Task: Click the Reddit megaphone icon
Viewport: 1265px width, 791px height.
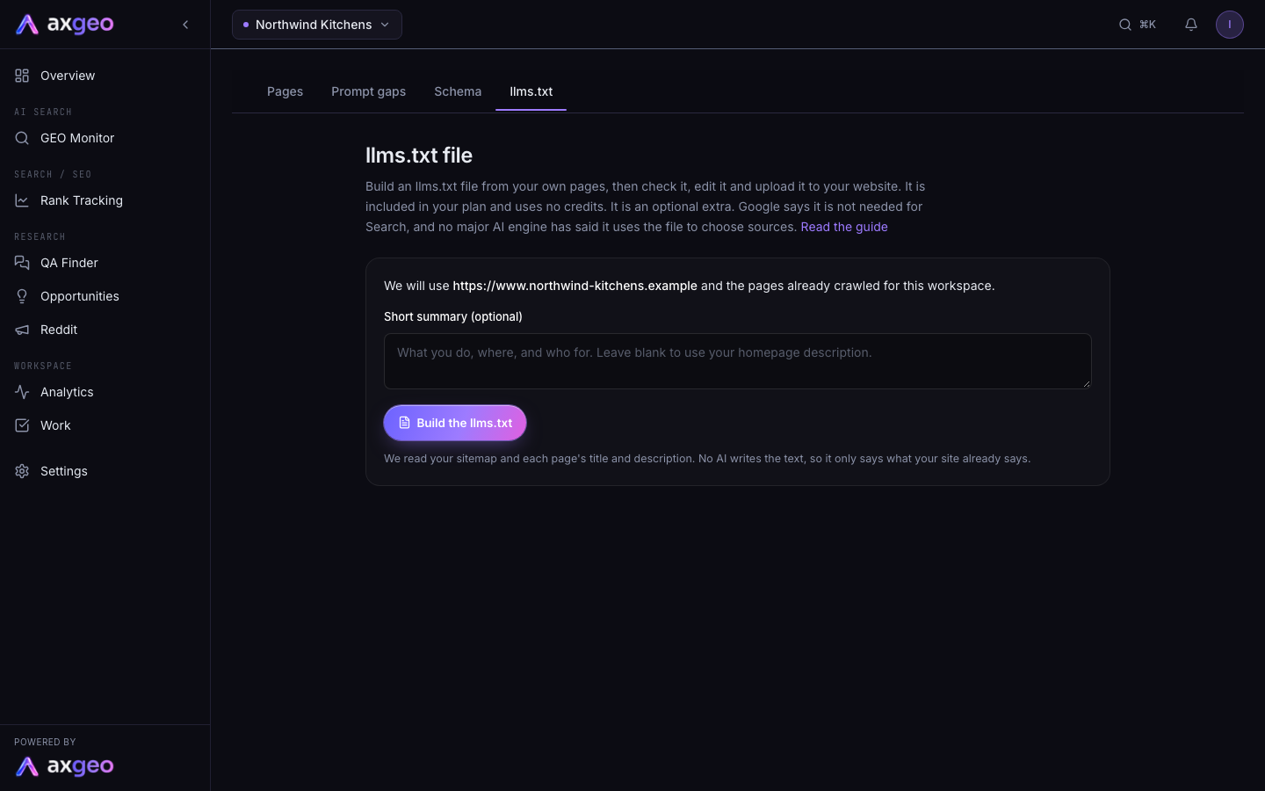Action: tap(22, 330)
